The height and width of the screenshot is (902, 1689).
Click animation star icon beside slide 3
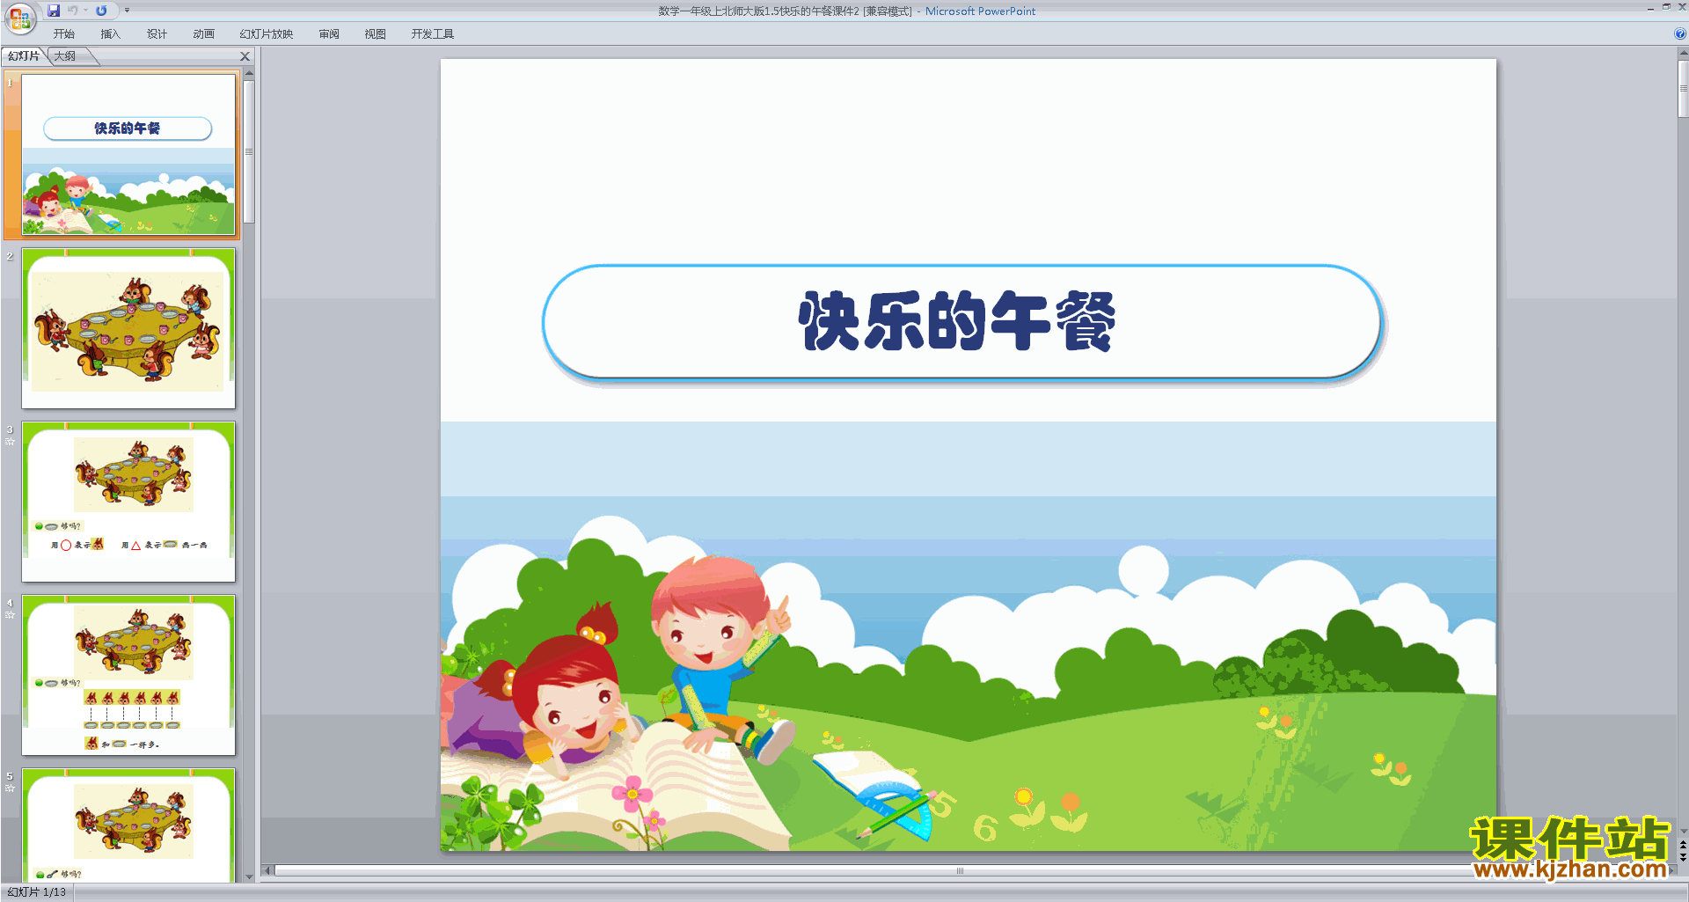[10, 442]
